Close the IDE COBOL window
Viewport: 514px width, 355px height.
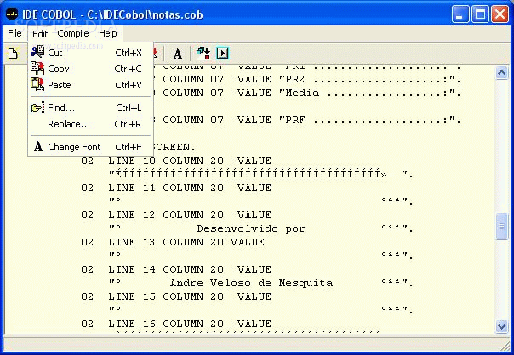point(500,14)
